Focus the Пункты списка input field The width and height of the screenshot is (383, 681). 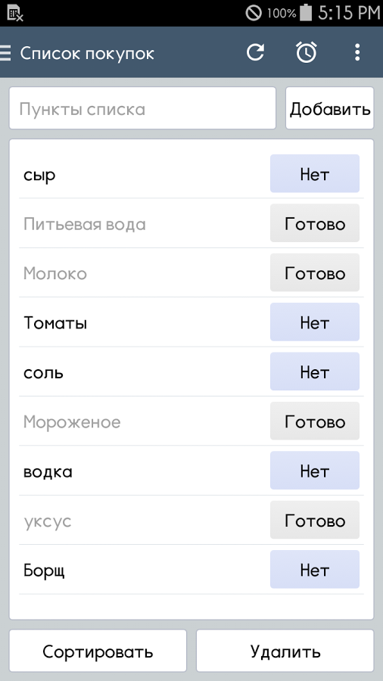tap(142, 108)
